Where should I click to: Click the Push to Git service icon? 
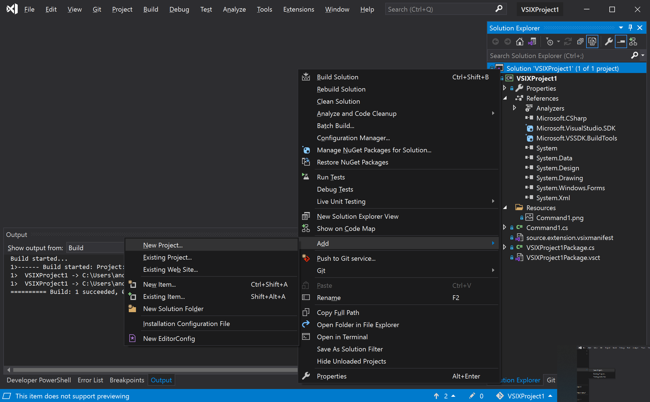306,259
